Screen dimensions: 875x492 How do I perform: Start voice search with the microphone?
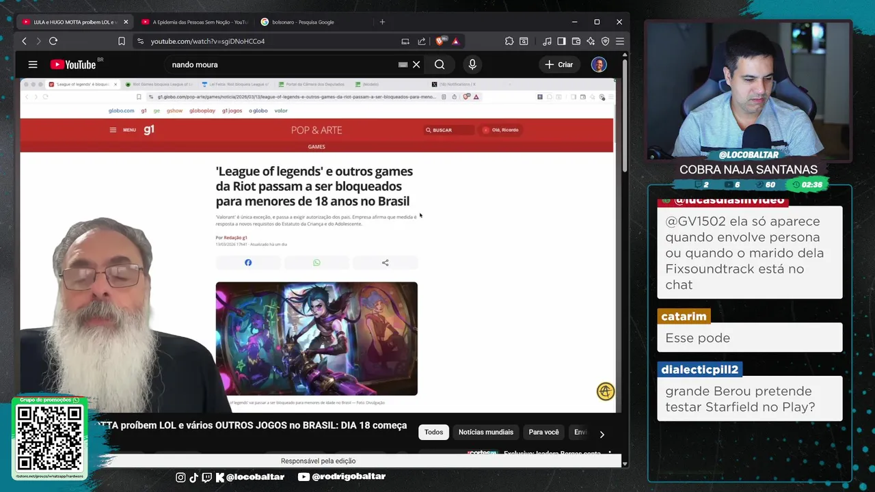(472, 64)
